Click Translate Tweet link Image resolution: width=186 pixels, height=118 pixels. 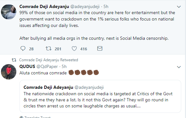pyautogui.click(x=37, y=117)
